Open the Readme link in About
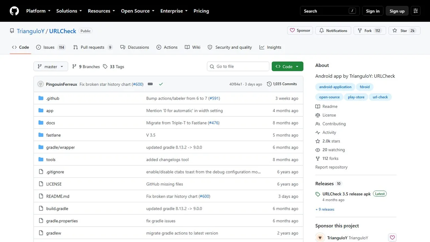This screenshot has width=430, height=242. click(327, 107)
